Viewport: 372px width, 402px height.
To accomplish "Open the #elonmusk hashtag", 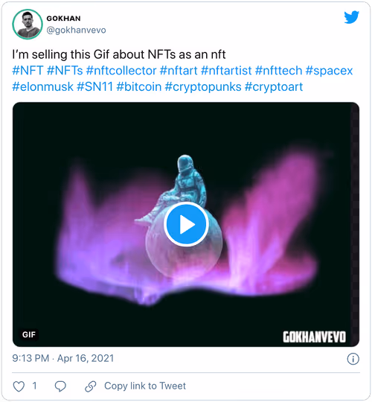I will tap(43, 86).
